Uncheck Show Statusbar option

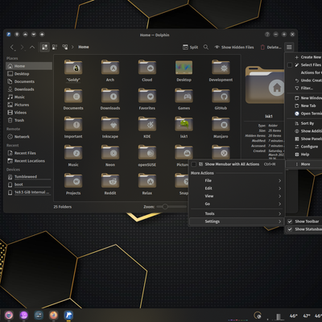pos(290,229)
